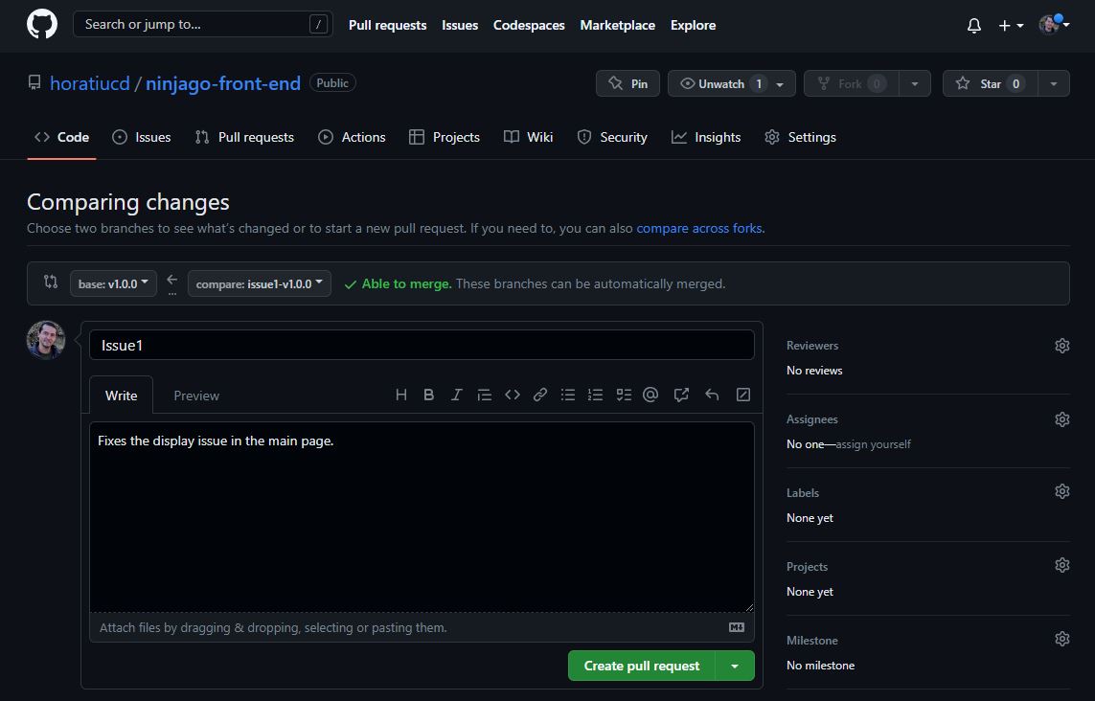
Task: Open the GitHub home logo
Action: click(42, 25)
